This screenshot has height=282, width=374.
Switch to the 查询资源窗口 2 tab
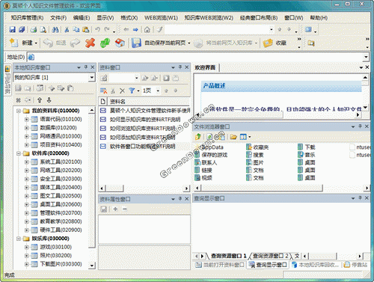pyautogui.click(x=271, y=256)
